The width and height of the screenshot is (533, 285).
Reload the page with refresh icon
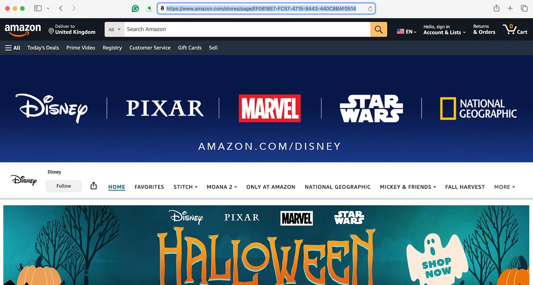point(370,8)
